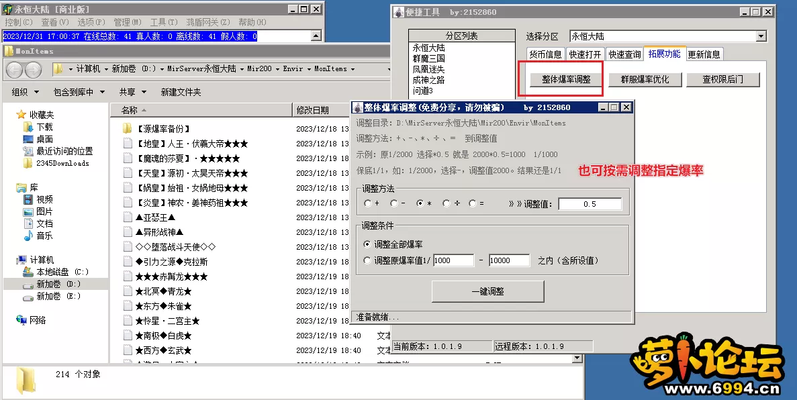Select 新加卷 (E:) drive
The width and height of the screenshot is (797, 400).
[x=52, y=297]
